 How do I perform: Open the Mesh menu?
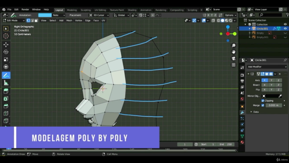pyautogui.click(x=69, y=20)
